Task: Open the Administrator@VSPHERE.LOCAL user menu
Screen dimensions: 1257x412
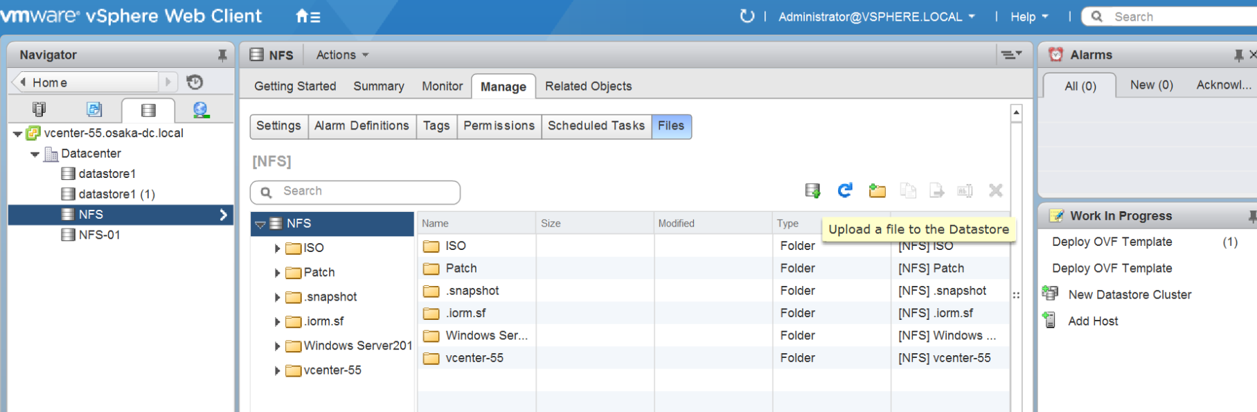Action: (x=876, y=17)
